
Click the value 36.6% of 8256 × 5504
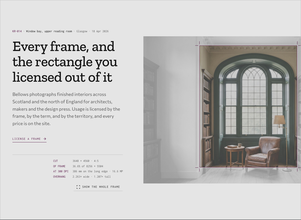88,166
